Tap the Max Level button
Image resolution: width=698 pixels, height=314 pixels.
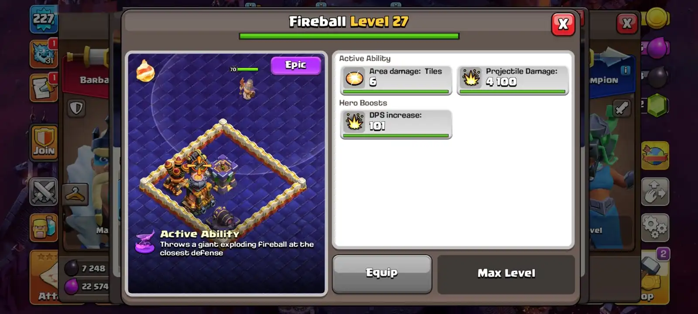click(x=506, y=274)
